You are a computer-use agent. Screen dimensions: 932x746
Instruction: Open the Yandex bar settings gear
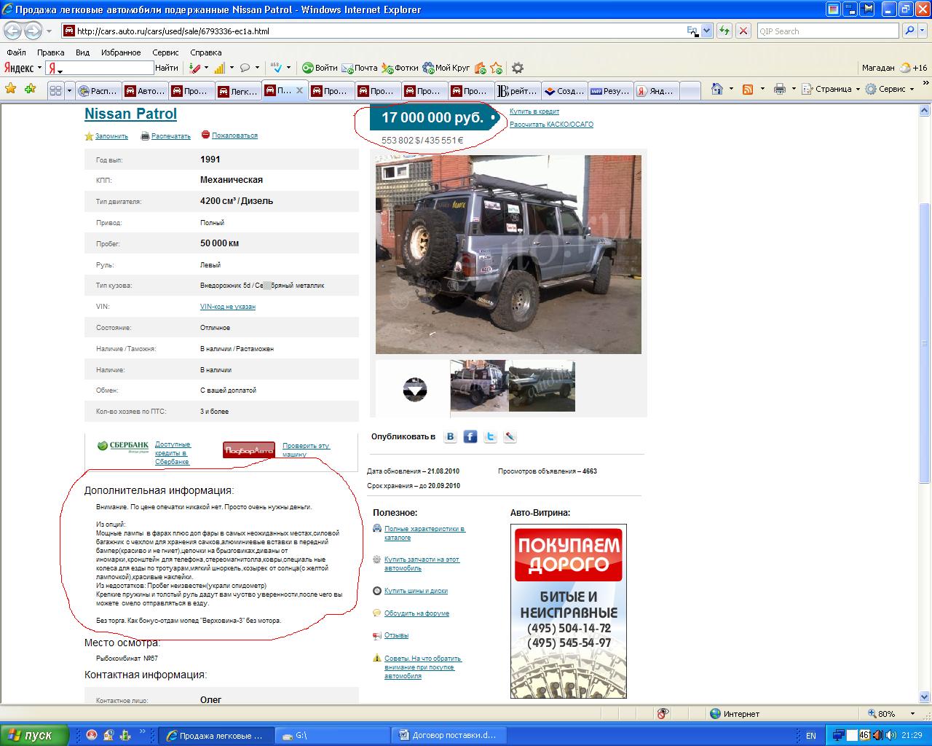(x=518, y=68)
